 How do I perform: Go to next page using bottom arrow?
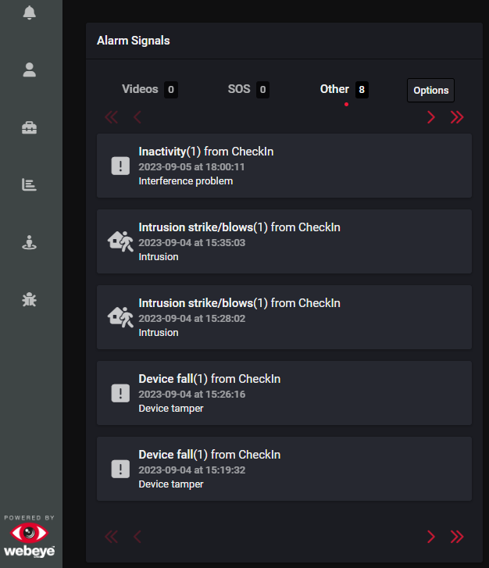coord(430,537)
